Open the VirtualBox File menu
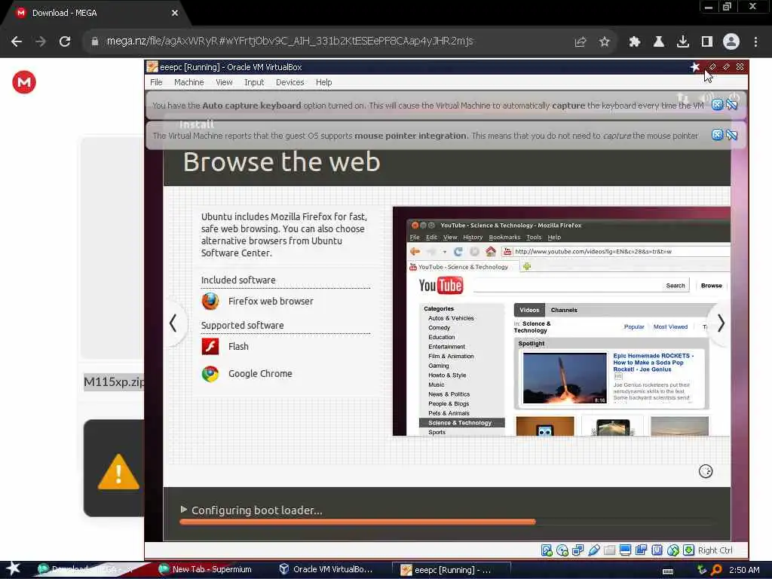Image resolution: width=772 pixels, height=579 pixels. coord(156,82)
